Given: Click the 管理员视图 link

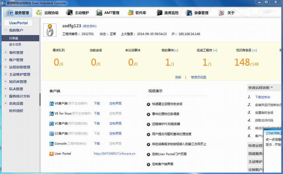Looking at the screenshot, I should (x=198, y=77).
